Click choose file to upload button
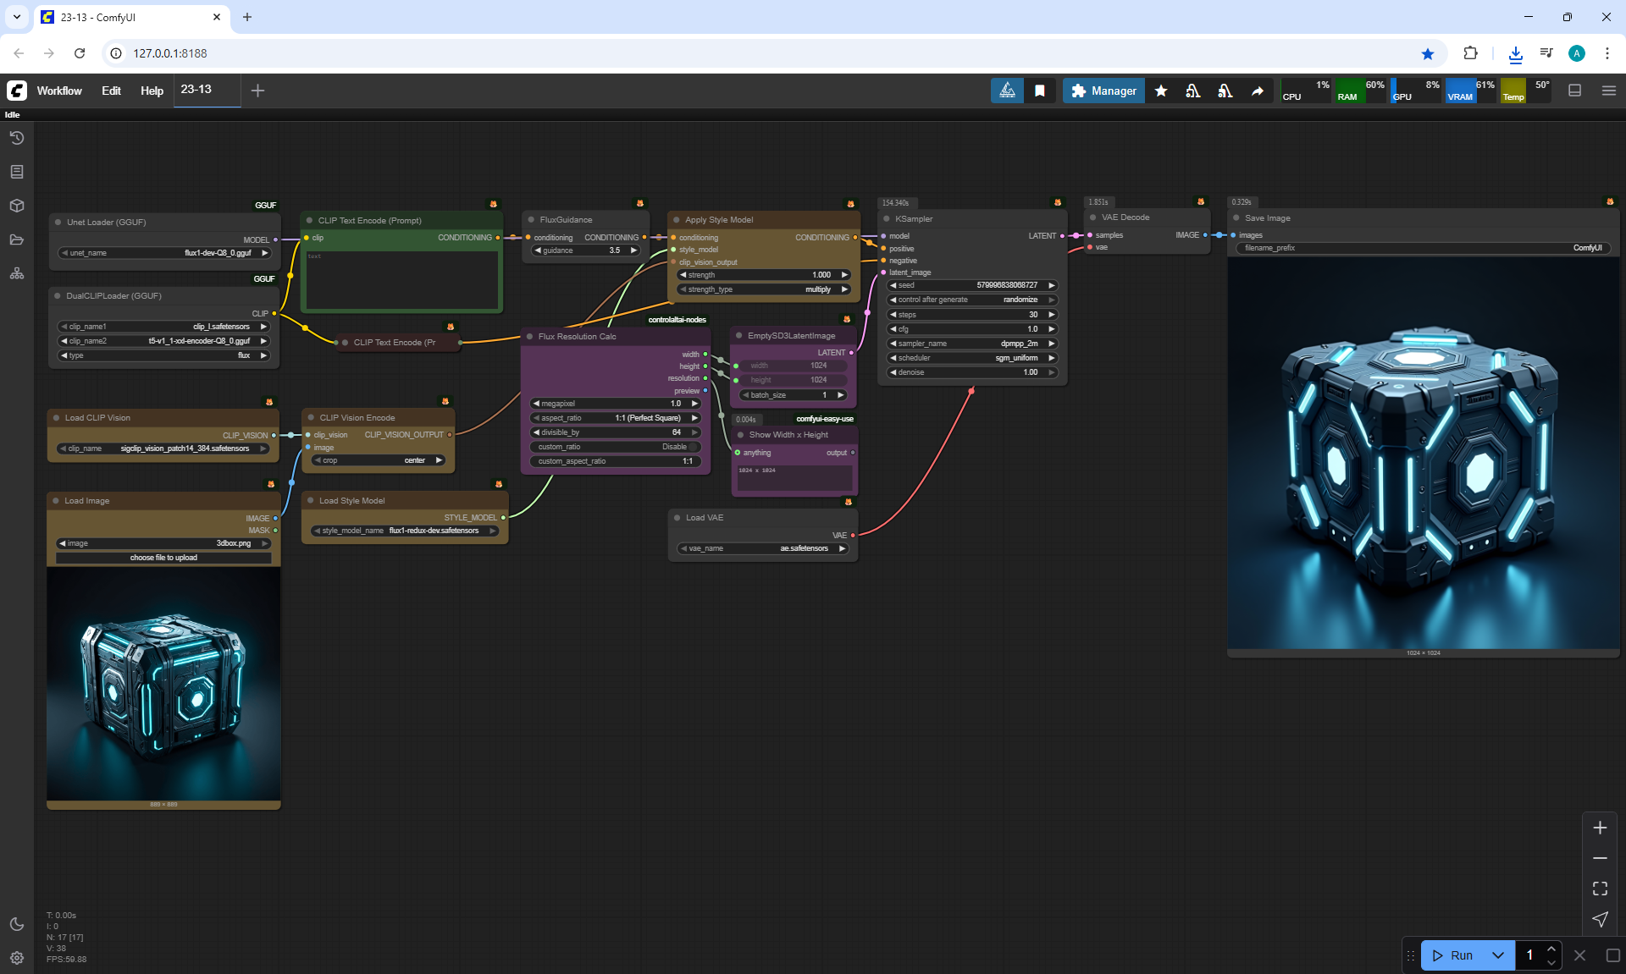 point(163,558)
